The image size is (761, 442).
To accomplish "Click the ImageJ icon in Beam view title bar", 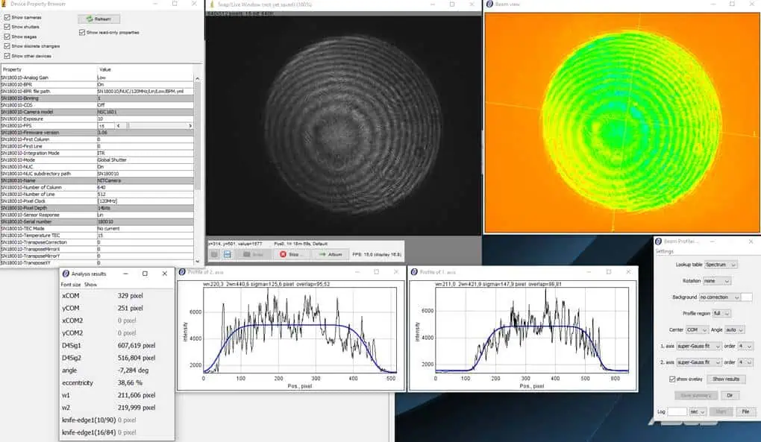I will tap(489, 4).
